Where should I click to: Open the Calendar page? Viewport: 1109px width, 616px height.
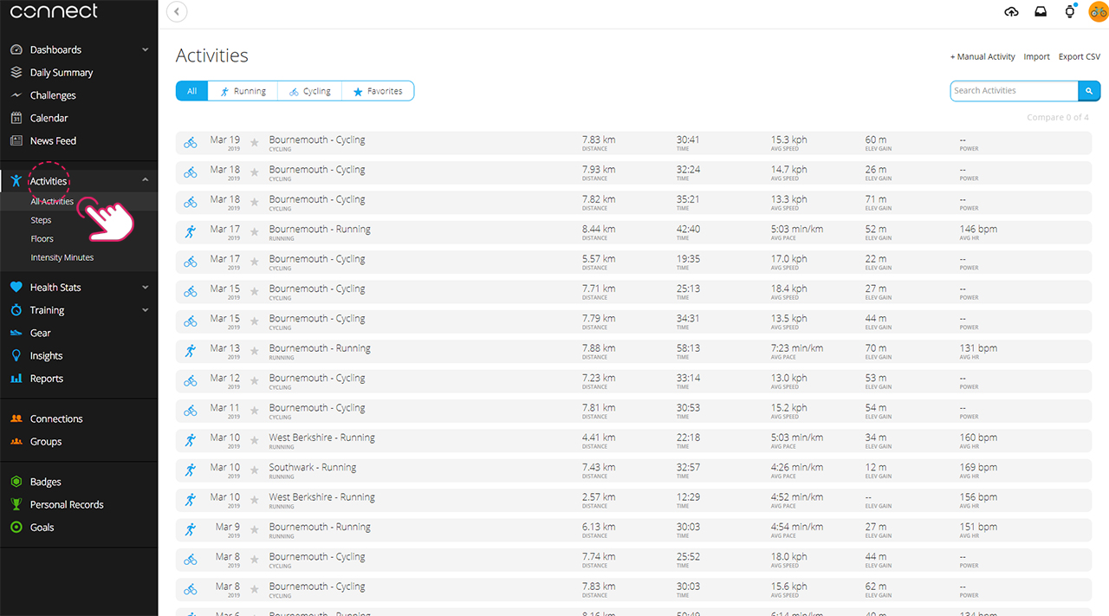point(49,118)
